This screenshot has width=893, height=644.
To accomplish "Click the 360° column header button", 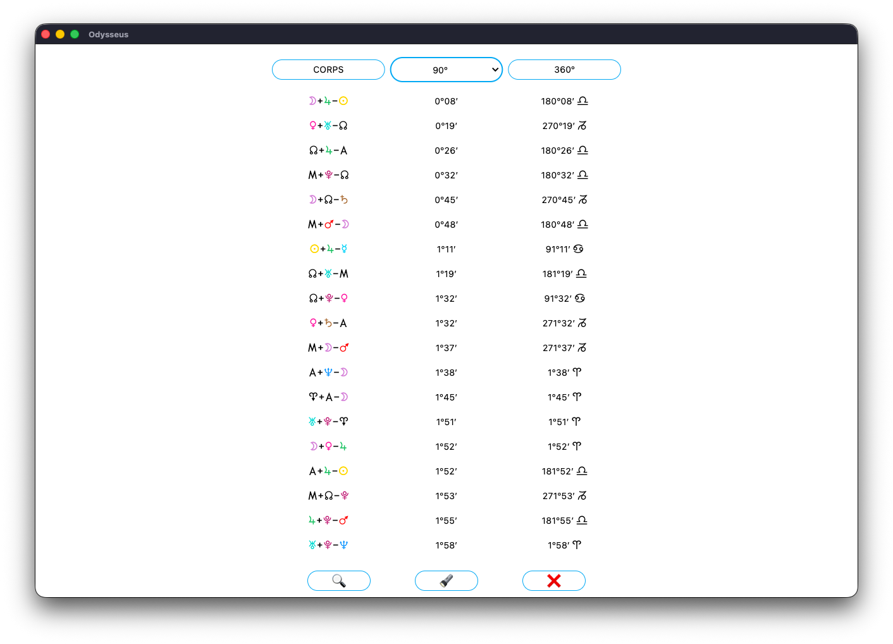I will [x=564, y=70].
